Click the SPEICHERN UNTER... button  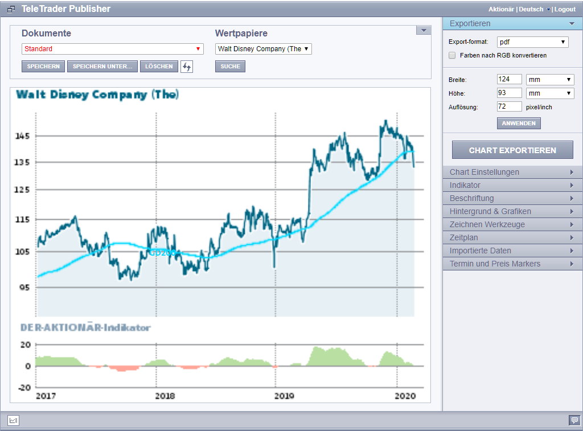102,67
